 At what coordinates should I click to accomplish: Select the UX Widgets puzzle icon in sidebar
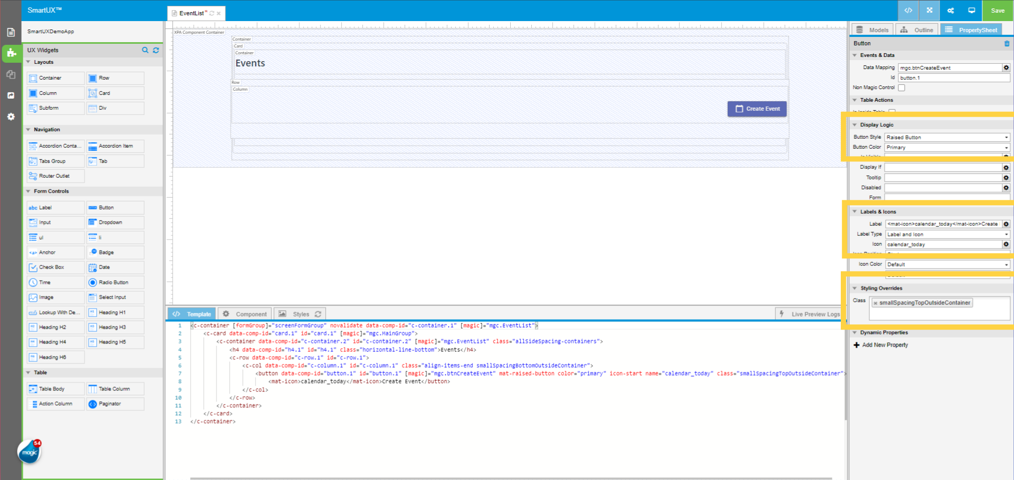pos(11,53)
